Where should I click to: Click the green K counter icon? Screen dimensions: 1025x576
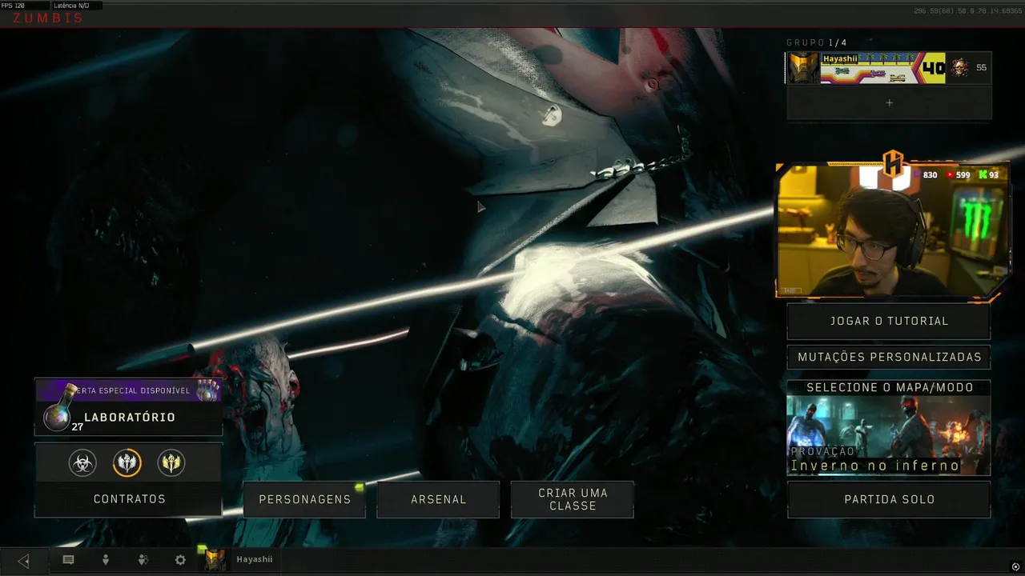pyautogui.click(x=983, y=175)
